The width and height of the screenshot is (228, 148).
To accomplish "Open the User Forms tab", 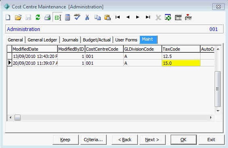I will 126,40.
